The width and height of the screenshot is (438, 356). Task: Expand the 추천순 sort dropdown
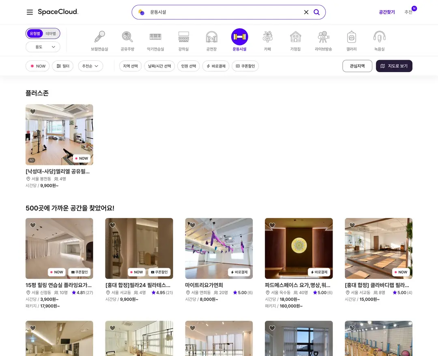click(x=90, y=66)
